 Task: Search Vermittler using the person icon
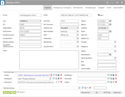click(113, 78)
